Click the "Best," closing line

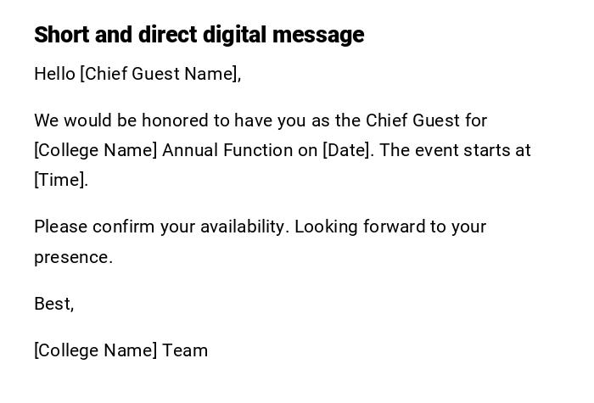53,304
